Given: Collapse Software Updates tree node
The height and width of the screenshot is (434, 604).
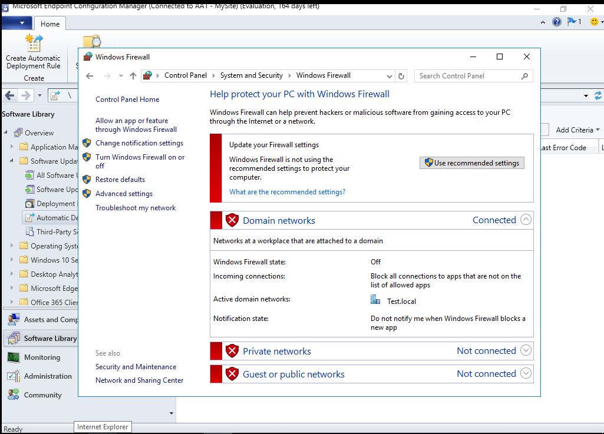Looking at the screenshot, I should point(12,161).
